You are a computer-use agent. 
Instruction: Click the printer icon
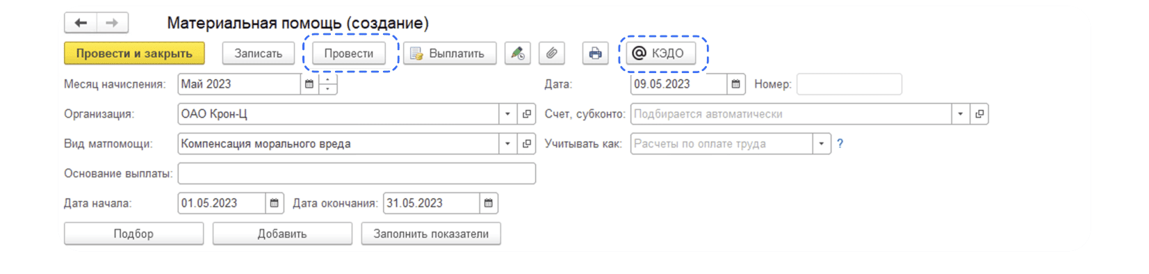point(595,54)
